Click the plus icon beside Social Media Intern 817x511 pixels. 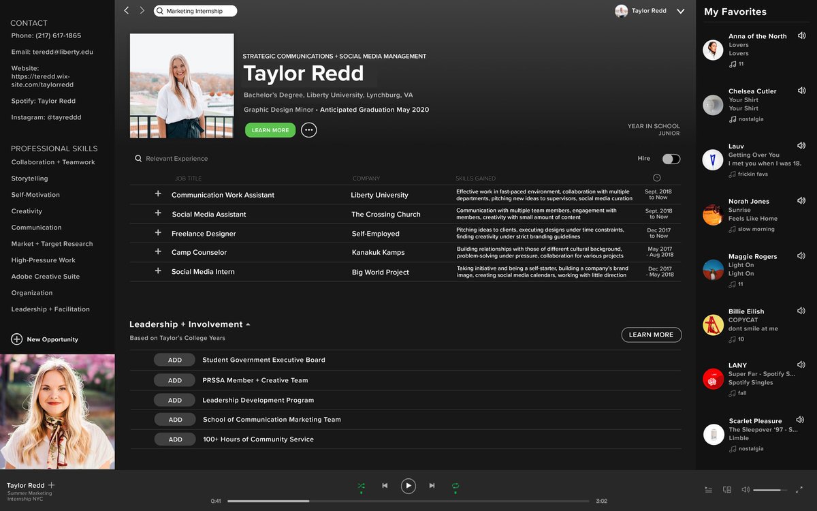tap(158, 271)
